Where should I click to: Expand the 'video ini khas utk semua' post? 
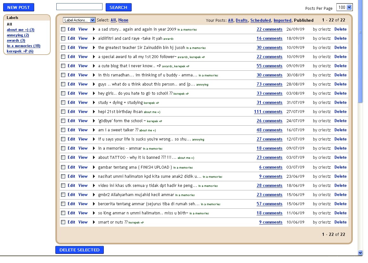click(x=94, y=185)
